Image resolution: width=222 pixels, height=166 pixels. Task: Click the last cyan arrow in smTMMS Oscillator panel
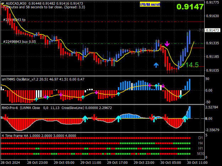click(180, 97)
